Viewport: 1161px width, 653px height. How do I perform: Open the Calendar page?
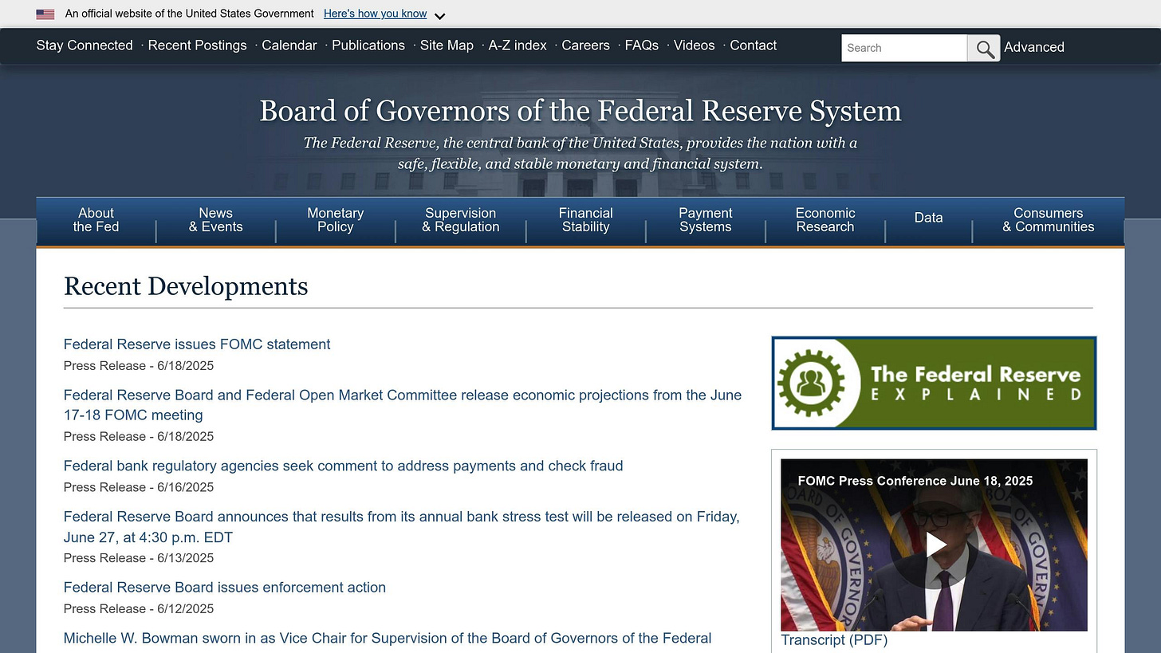coord(289,45)
